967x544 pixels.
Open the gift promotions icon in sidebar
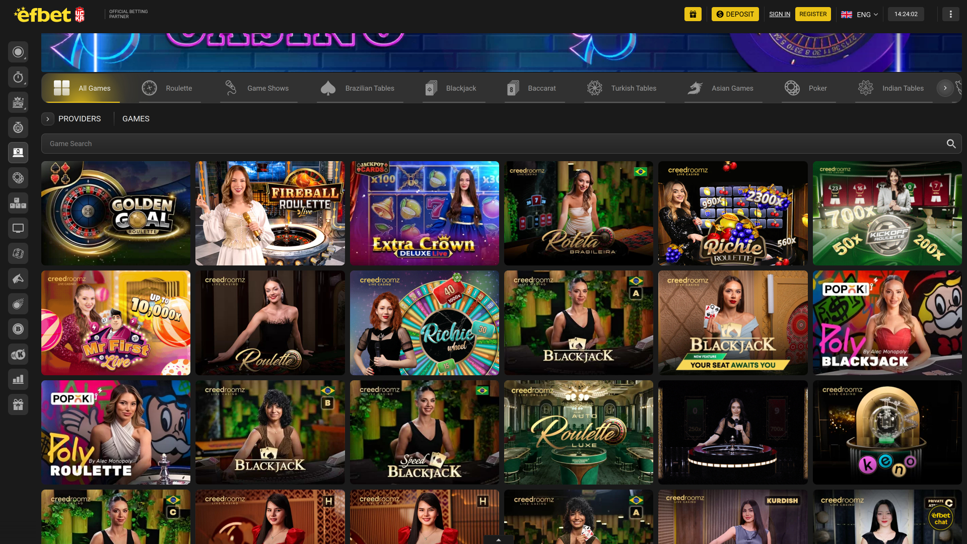(18, 404)
